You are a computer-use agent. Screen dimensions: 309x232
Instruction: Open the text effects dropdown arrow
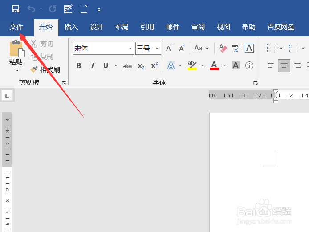(180, 65)
